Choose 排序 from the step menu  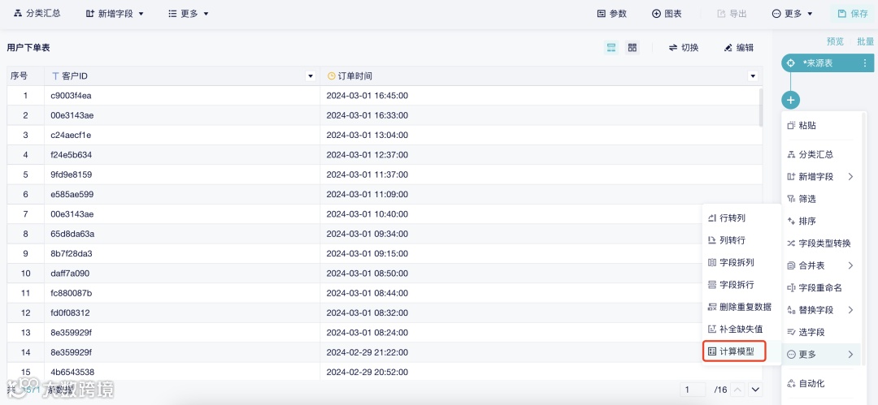(x=807, y=221)
